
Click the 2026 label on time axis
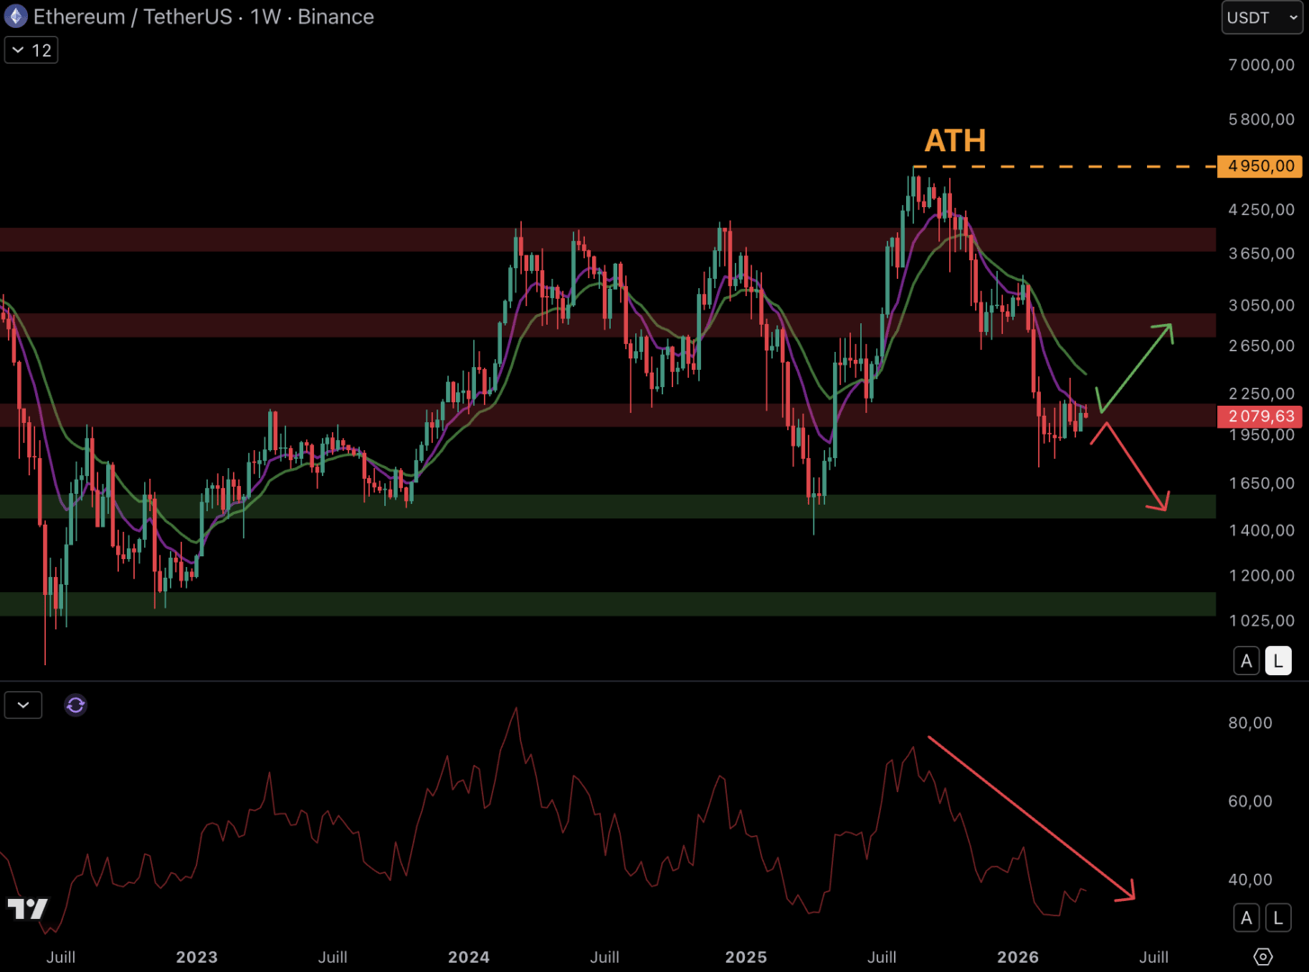[x=1018, y=957]
